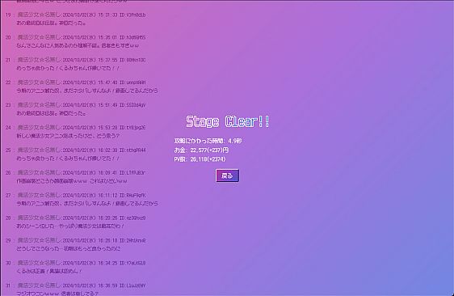Click post 28 message starting あのシーン
The image size is (454, 296).
70,226
